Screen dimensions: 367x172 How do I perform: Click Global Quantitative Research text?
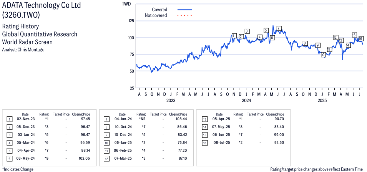point(40,34)
